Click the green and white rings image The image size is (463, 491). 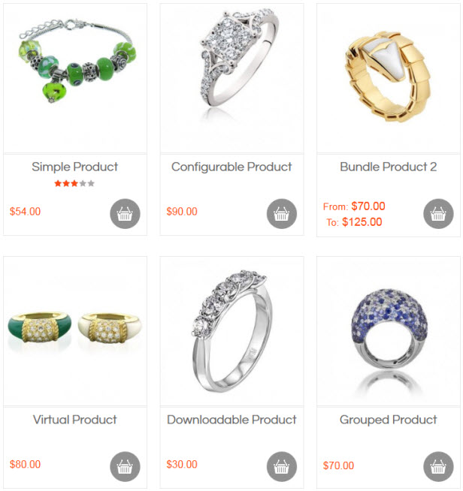point(75,331)
